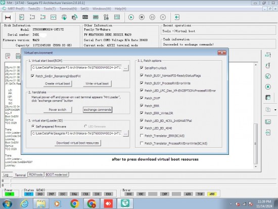Uncheck SerialPort-unlock option
The image size is (278, 209).
(x=142, y=68)
